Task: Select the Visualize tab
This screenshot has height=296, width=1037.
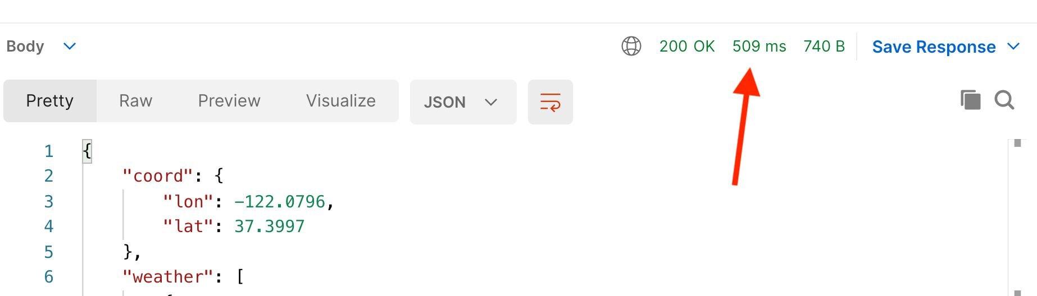Action: coord(341,101)
